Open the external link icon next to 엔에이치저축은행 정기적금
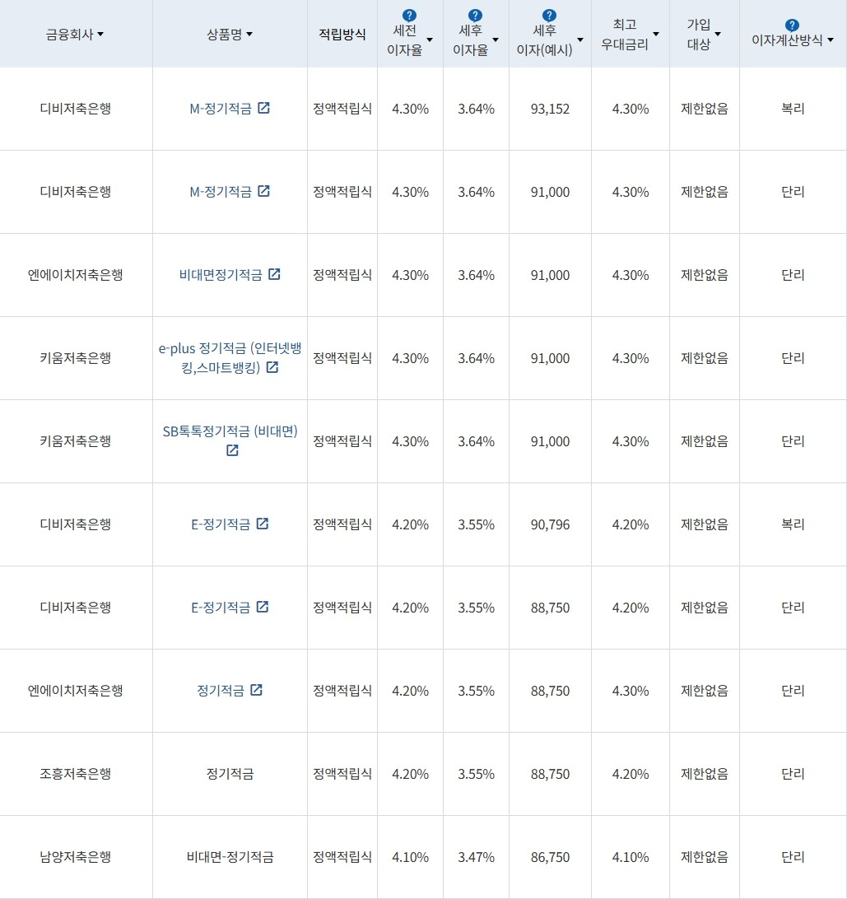Image resolution: width=847 pixels, height=899 pixels. click(258, 690)
